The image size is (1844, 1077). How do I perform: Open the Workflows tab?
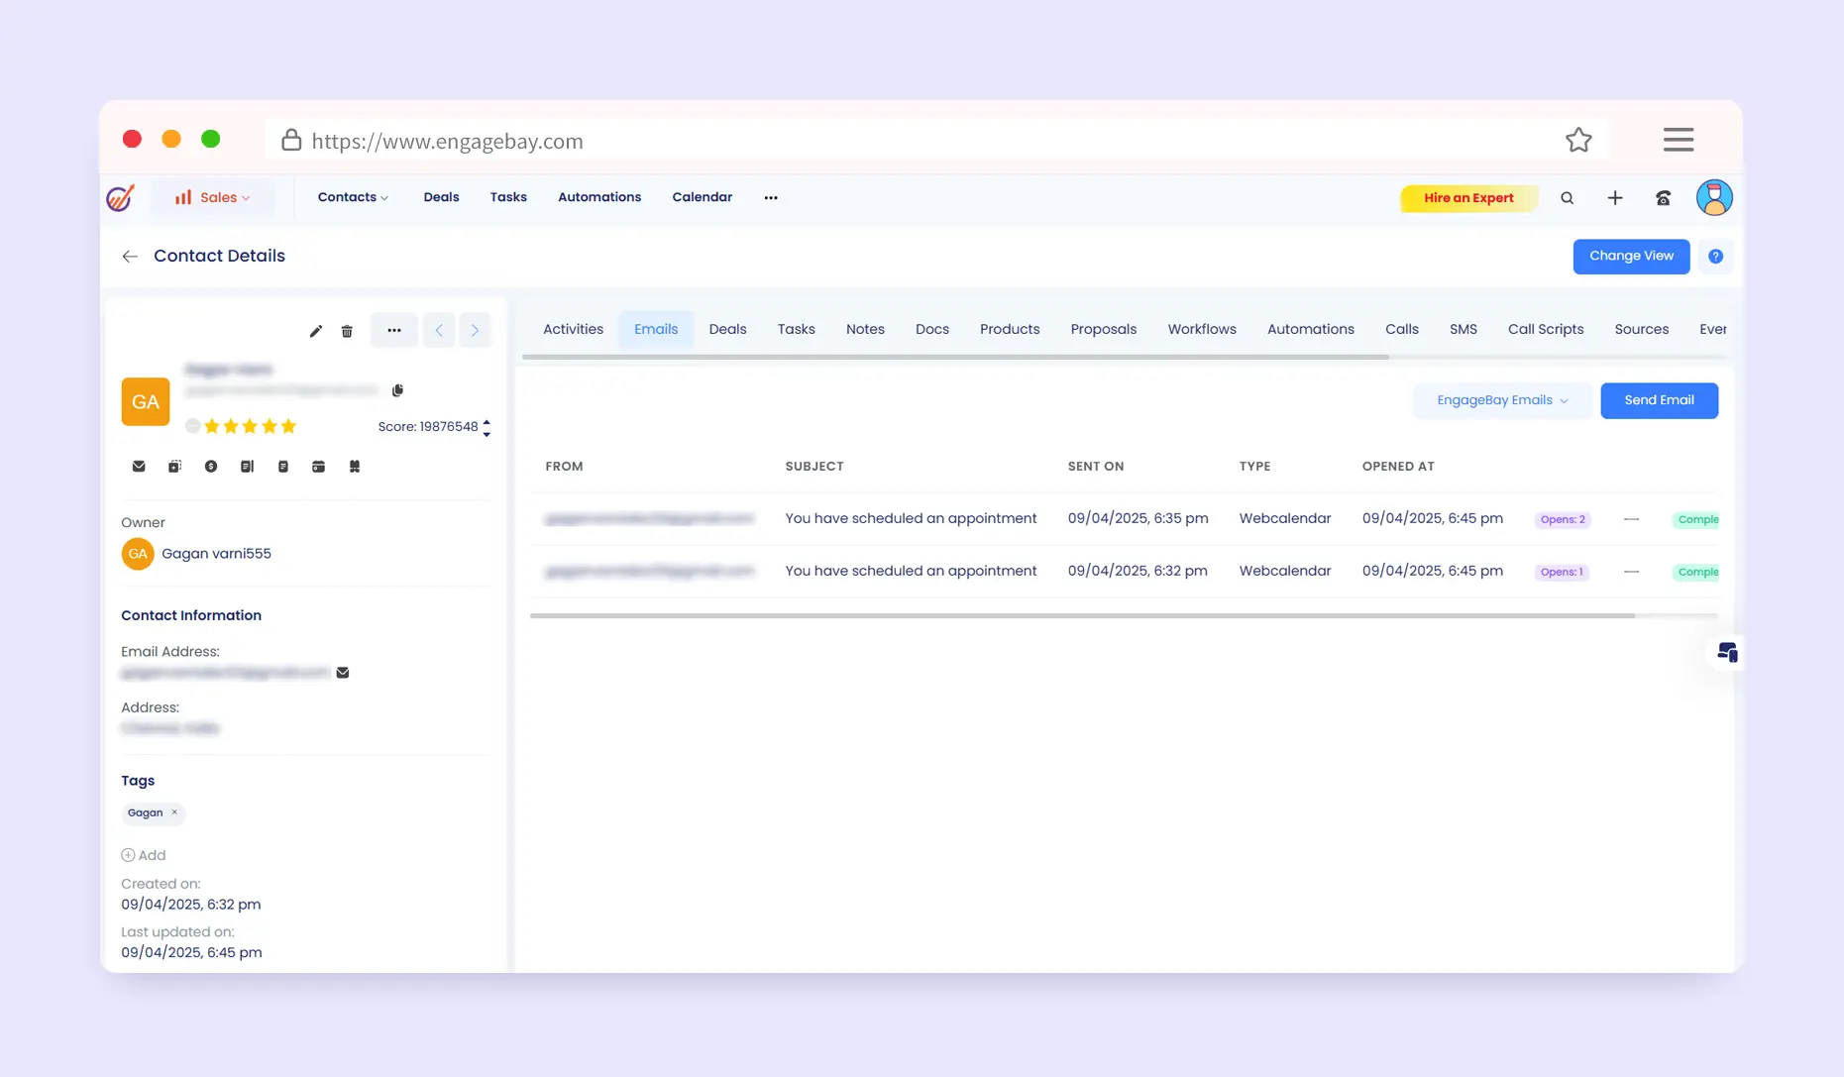point(1201,329)
